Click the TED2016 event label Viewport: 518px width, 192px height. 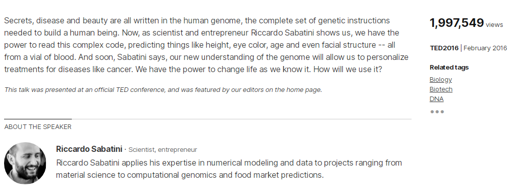444,48
